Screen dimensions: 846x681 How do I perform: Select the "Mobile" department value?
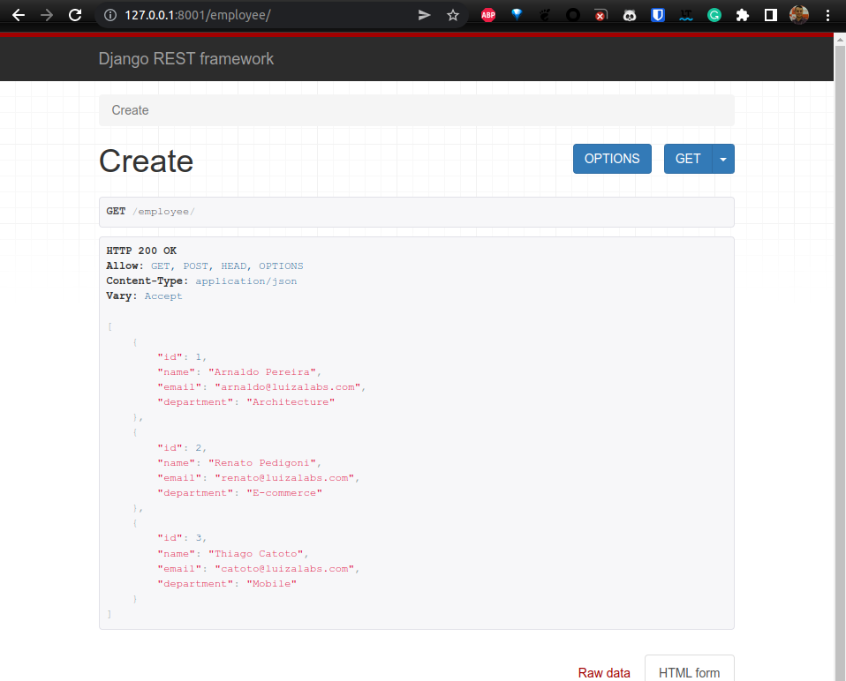coord(271,583)
